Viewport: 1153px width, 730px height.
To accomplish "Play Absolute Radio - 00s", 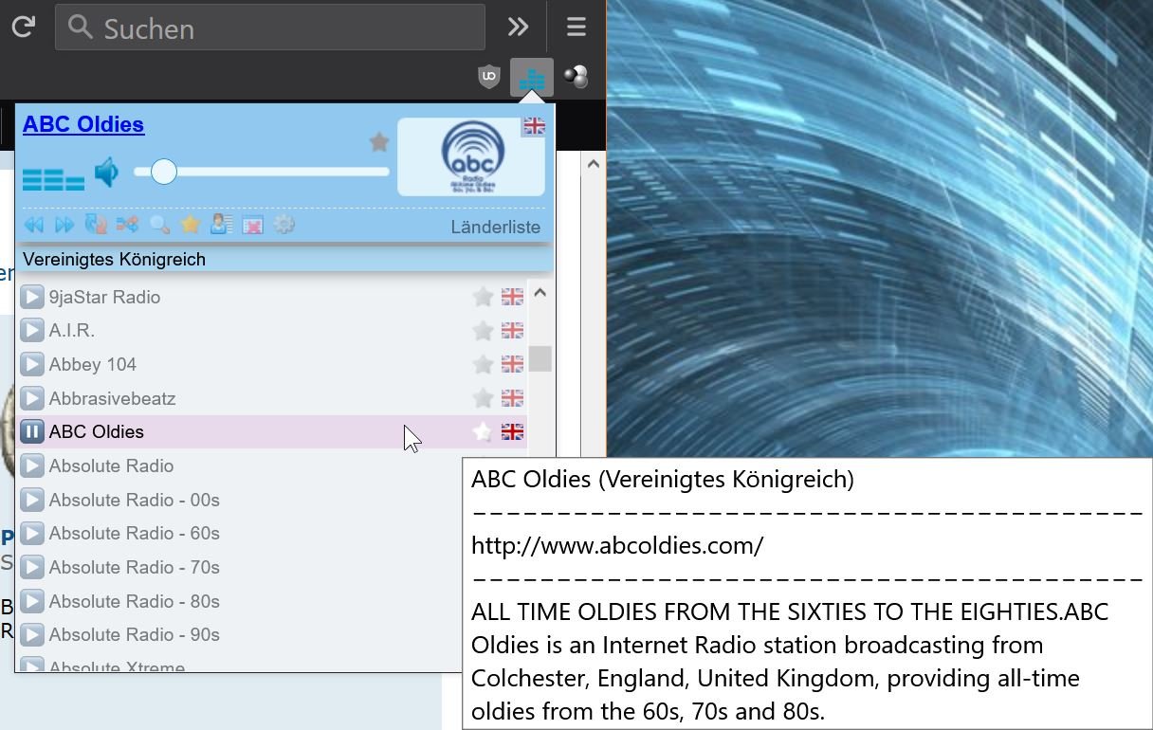I will 32,500.
